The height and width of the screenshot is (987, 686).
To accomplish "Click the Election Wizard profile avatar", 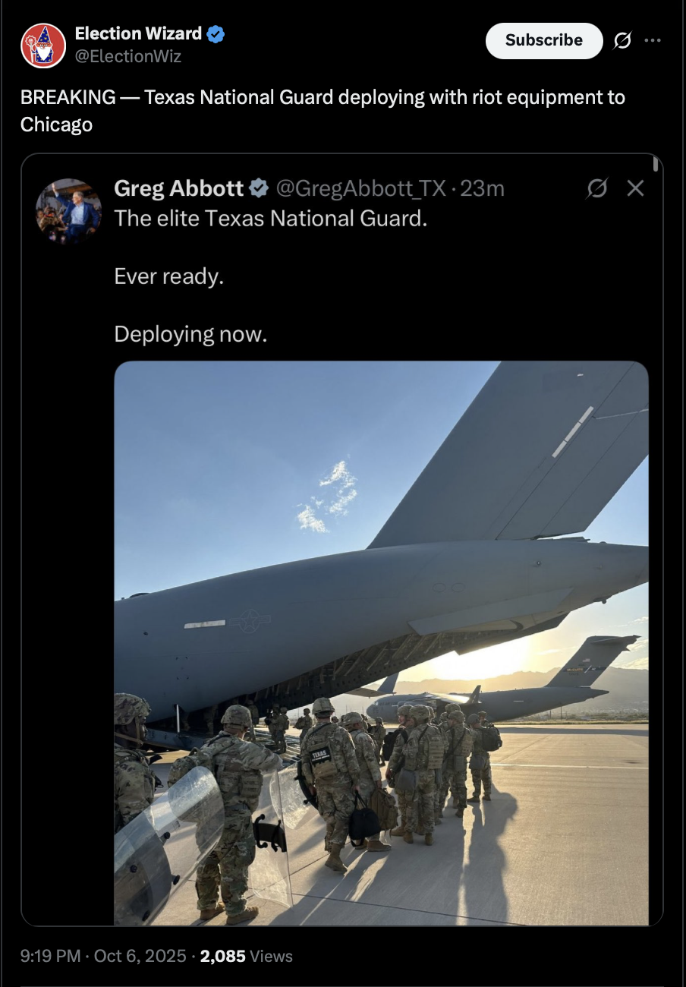I will coord(42,46).
